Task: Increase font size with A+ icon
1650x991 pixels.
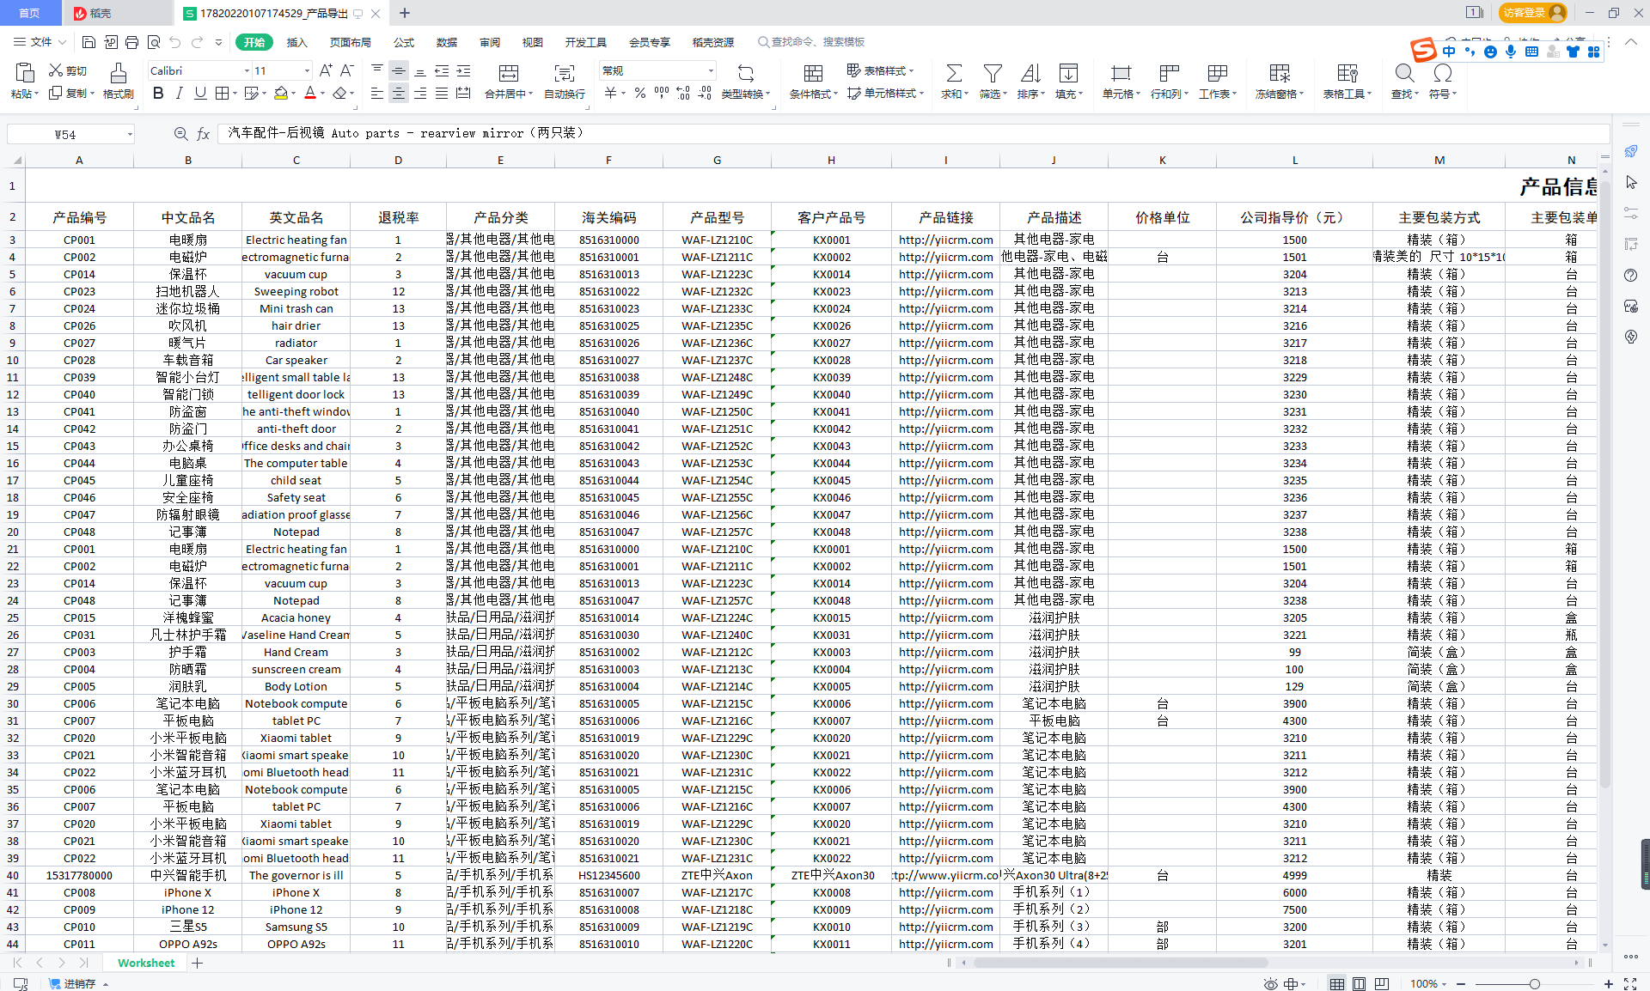Action: [x=326, y=70]
